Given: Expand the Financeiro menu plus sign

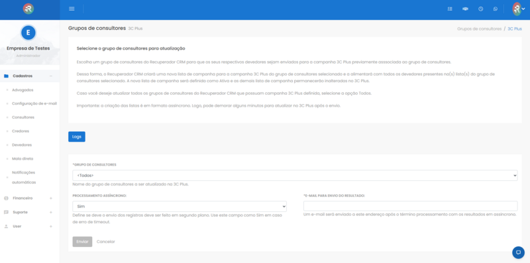Looking at the screenshot, I should pos(51,198).
